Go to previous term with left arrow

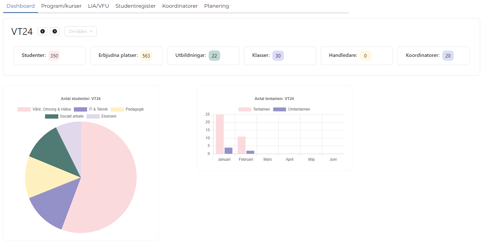43,31
